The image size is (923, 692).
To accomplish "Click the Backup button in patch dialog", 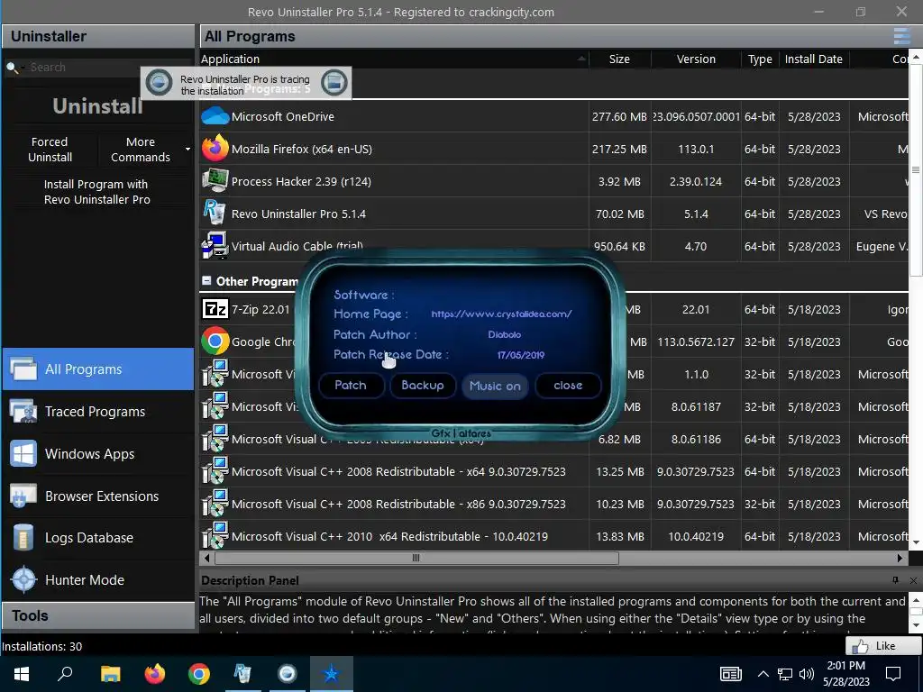I will point(423,386).
